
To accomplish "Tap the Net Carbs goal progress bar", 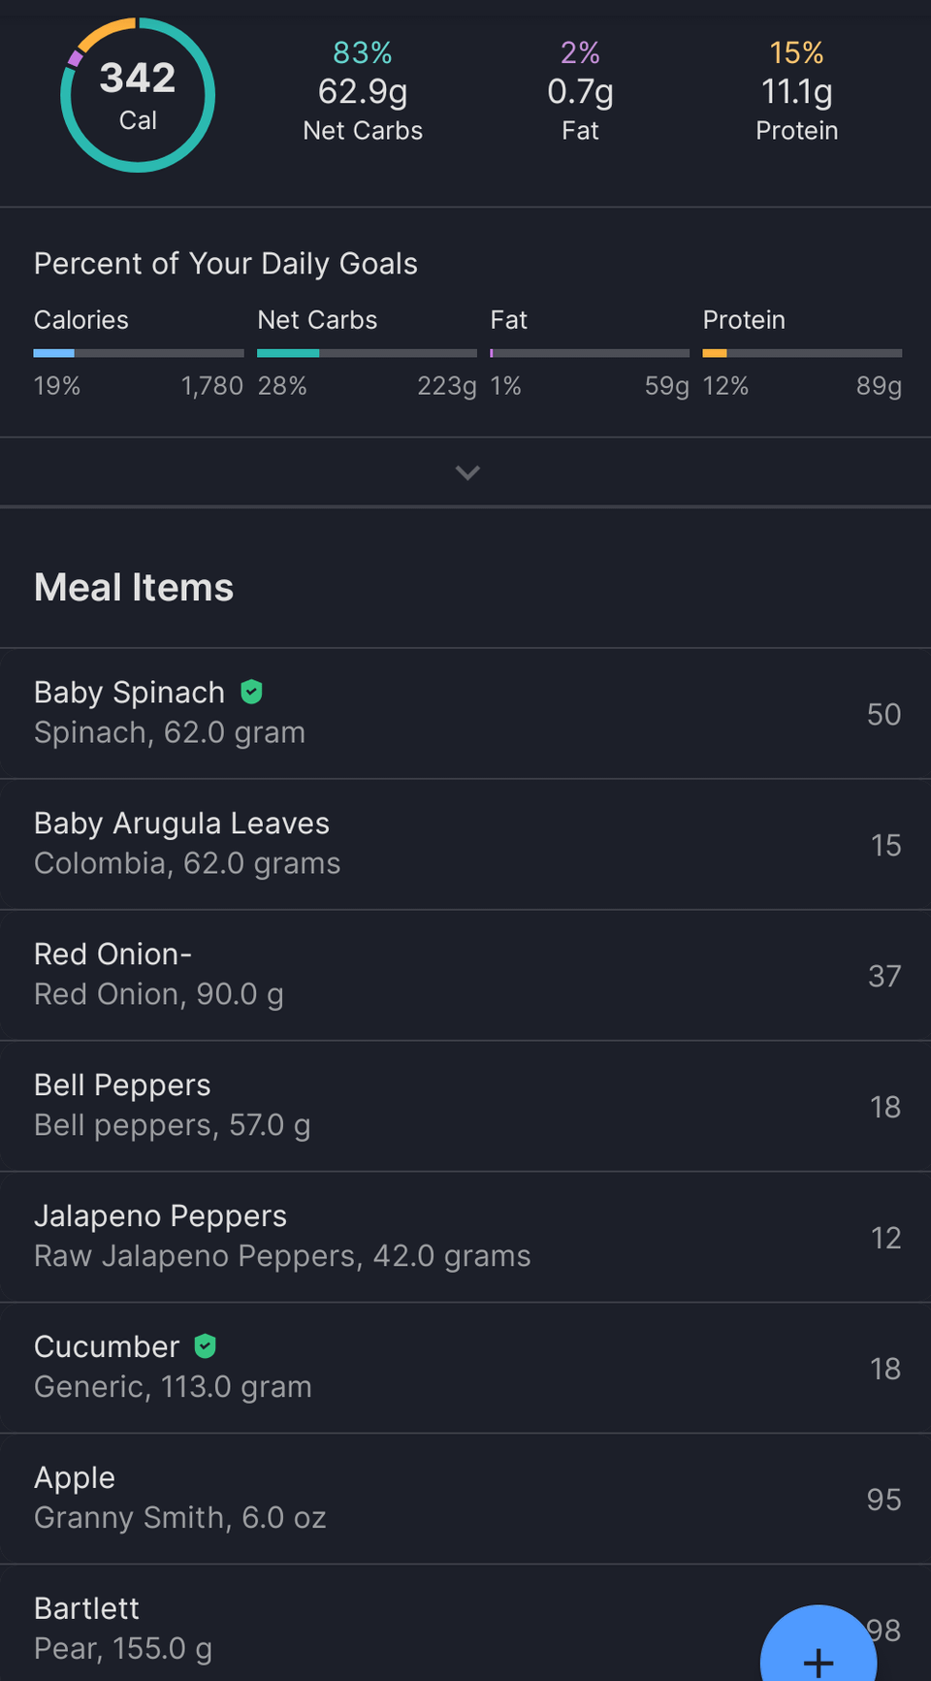I will (x=367, y=353).
